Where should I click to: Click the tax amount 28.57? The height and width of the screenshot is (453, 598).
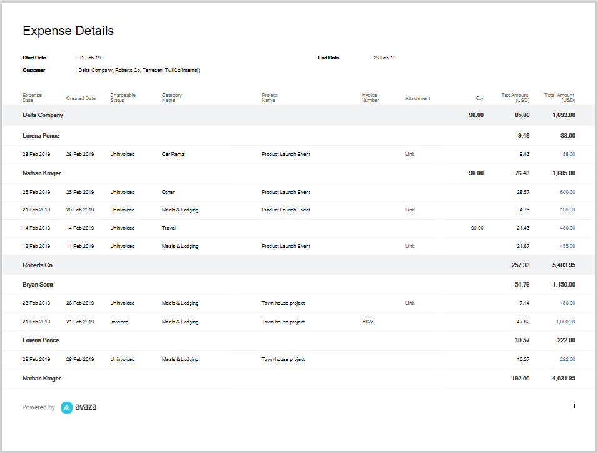point(523,192)
